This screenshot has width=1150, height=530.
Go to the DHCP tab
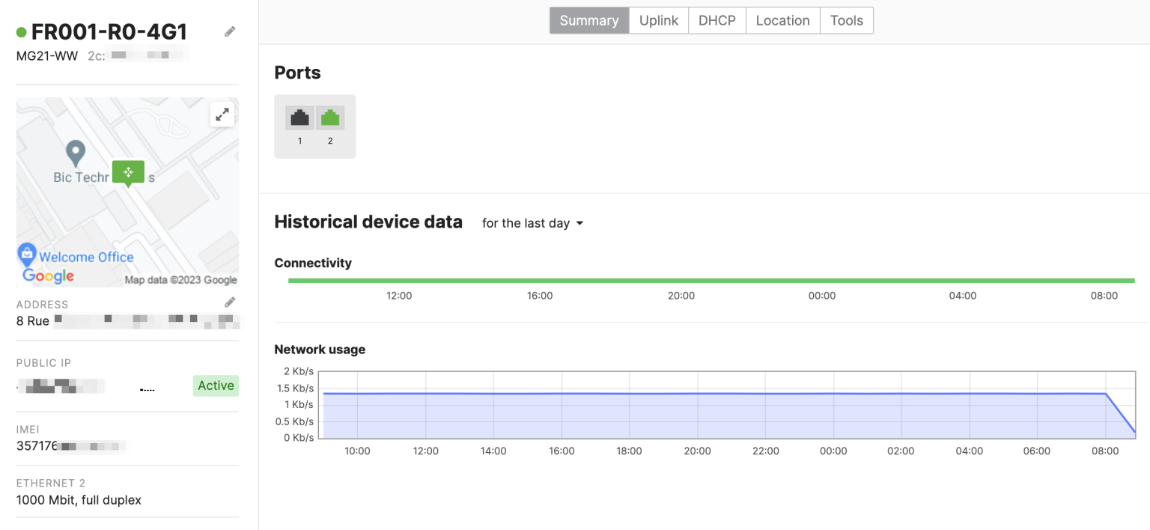[x=717, y=20]
